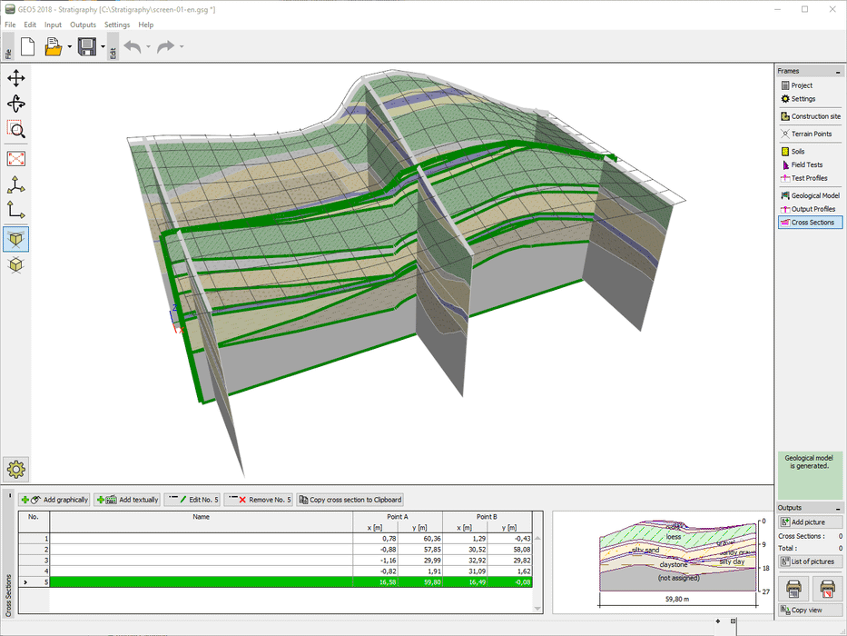
Task: Create a new file with the blank page icon
Action: pos(27,45)
